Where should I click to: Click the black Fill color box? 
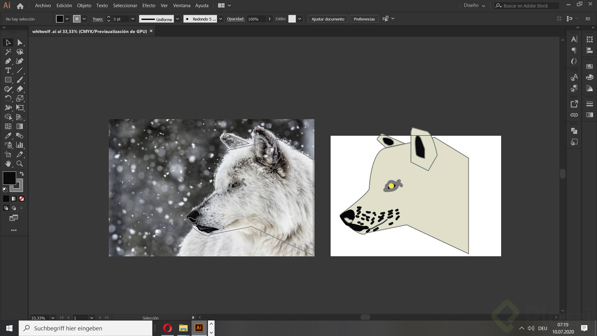pos(9,178)
